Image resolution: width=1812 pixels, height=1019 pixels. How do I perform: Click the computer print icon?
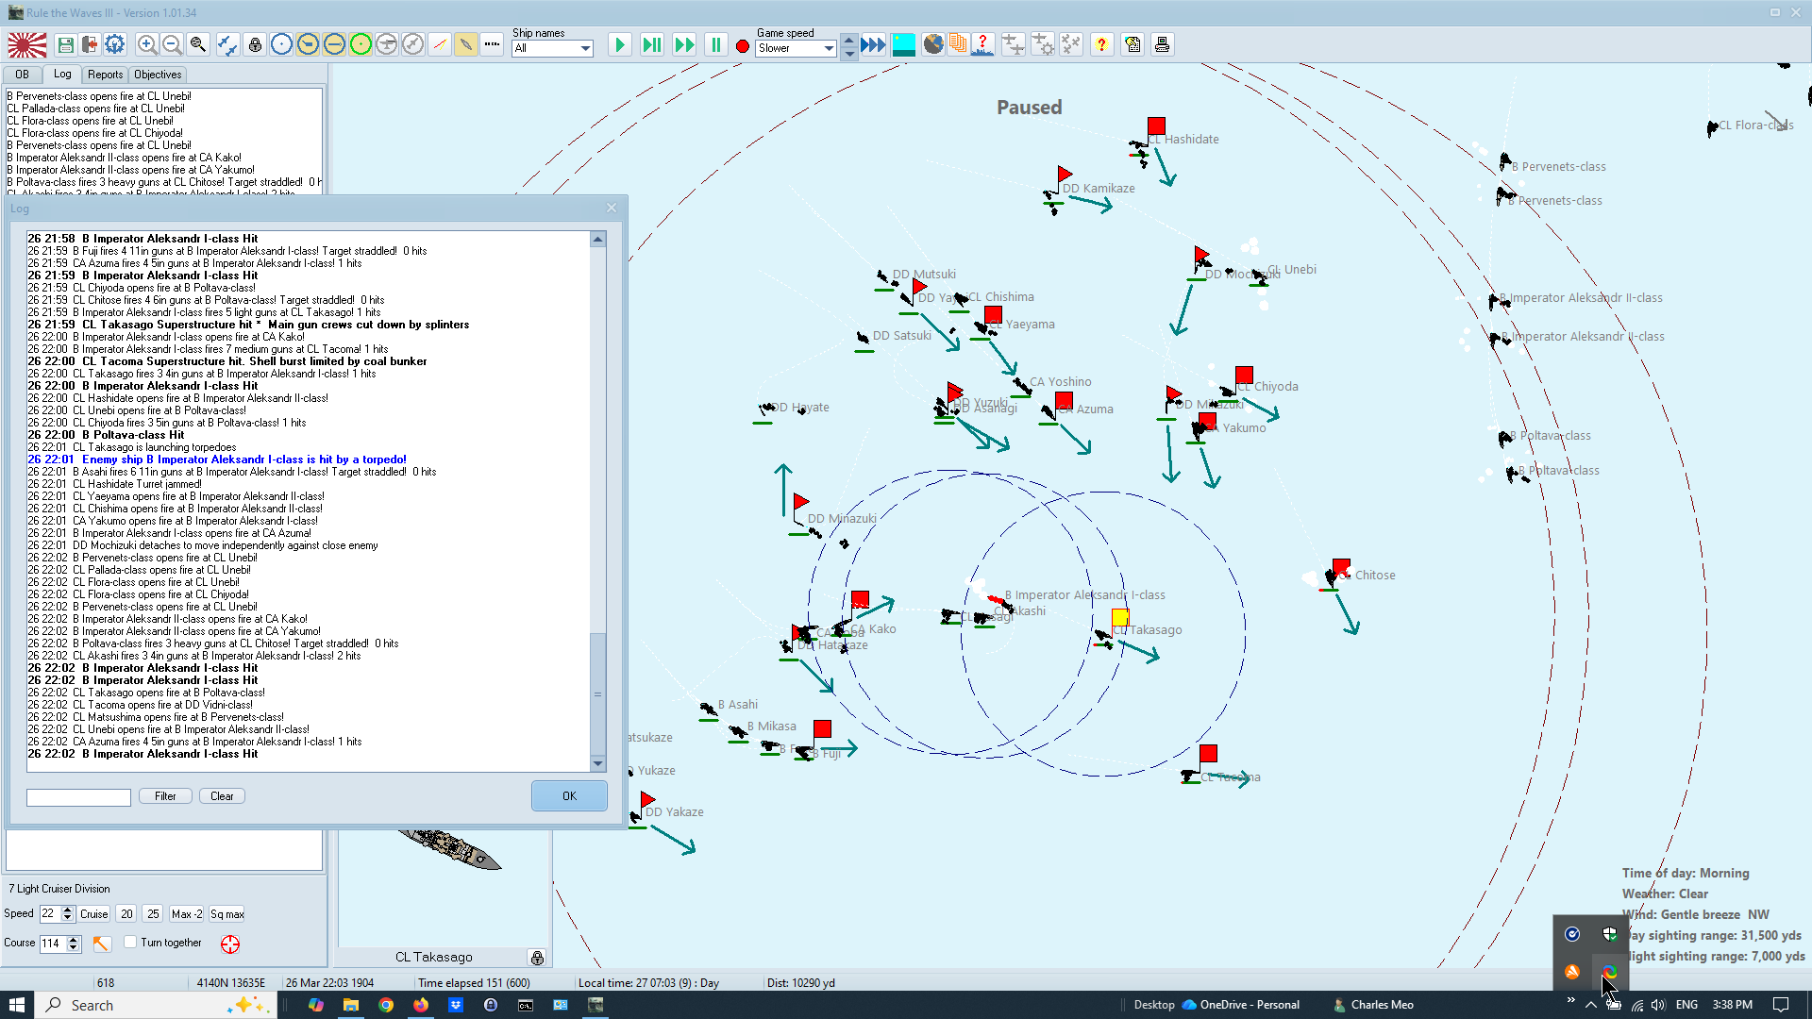[x=1163, y=44]
